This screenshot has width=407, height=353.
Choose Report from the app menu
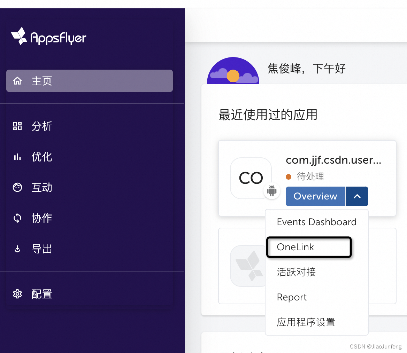(x=292, y=297)
